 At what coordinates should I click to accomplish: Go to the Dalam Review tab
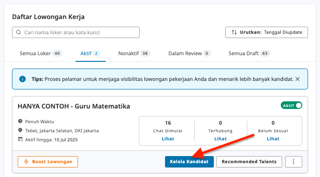point(189,53)
